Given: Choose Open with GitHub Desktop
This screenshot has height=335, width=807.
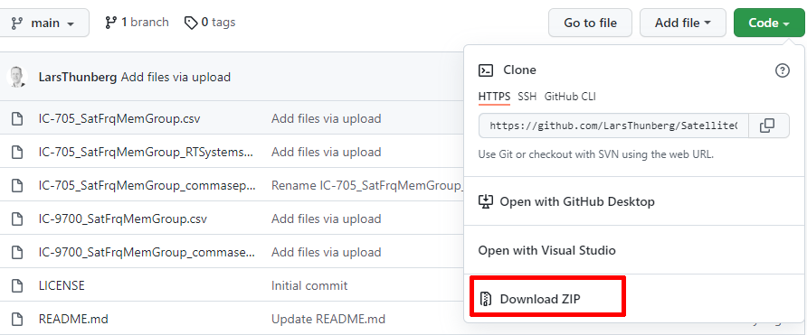Looking at the screenshot, I should [634, 201].
